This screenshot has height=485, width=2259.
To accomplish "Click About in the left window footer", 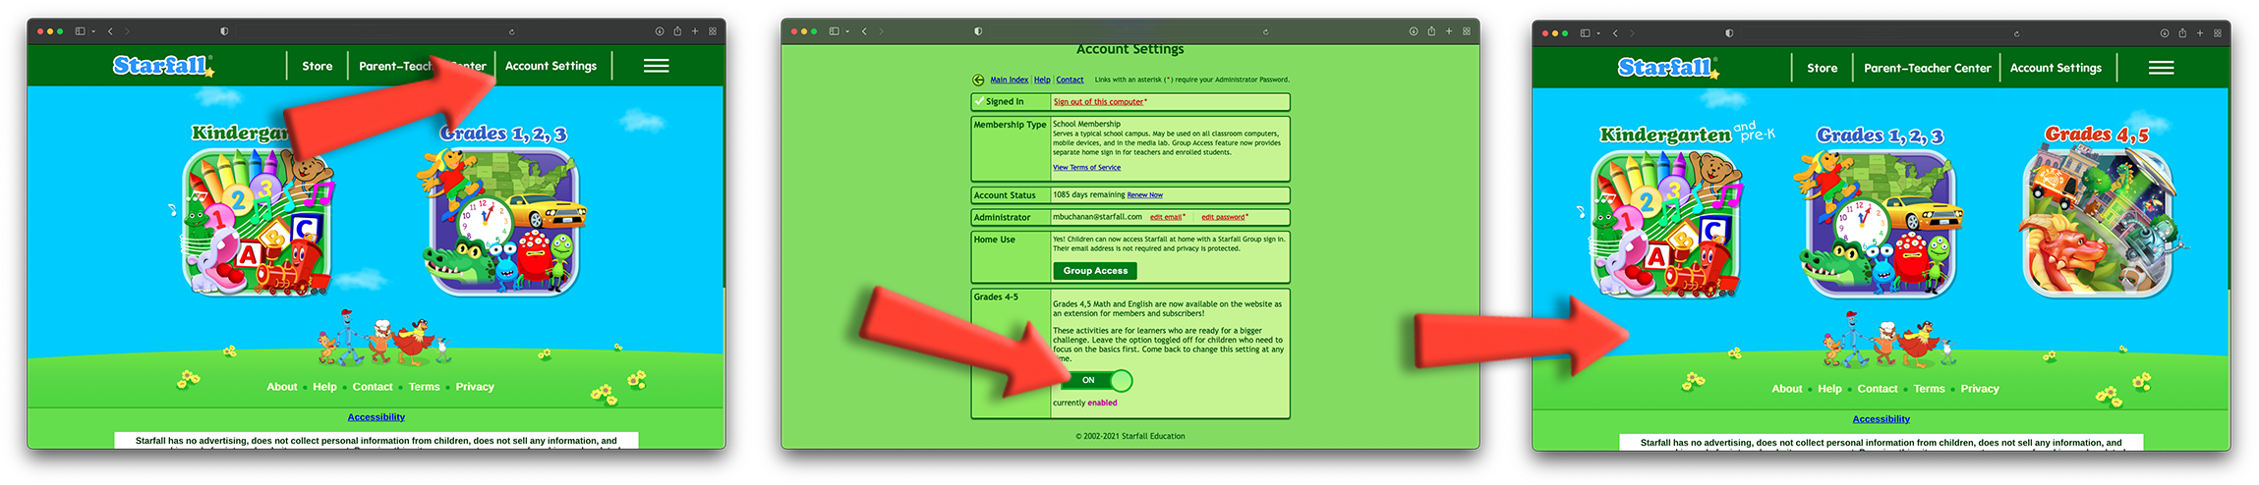I will click(282, 387).
